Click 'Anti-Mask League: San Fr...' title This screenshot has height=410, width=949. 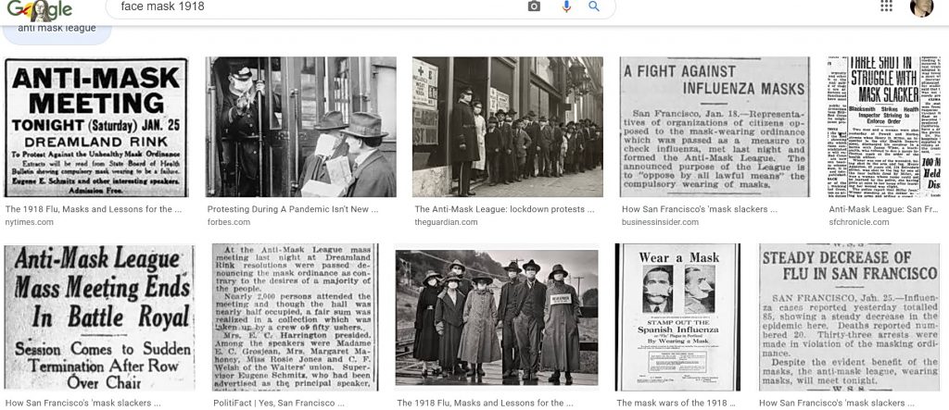point(883,209)
